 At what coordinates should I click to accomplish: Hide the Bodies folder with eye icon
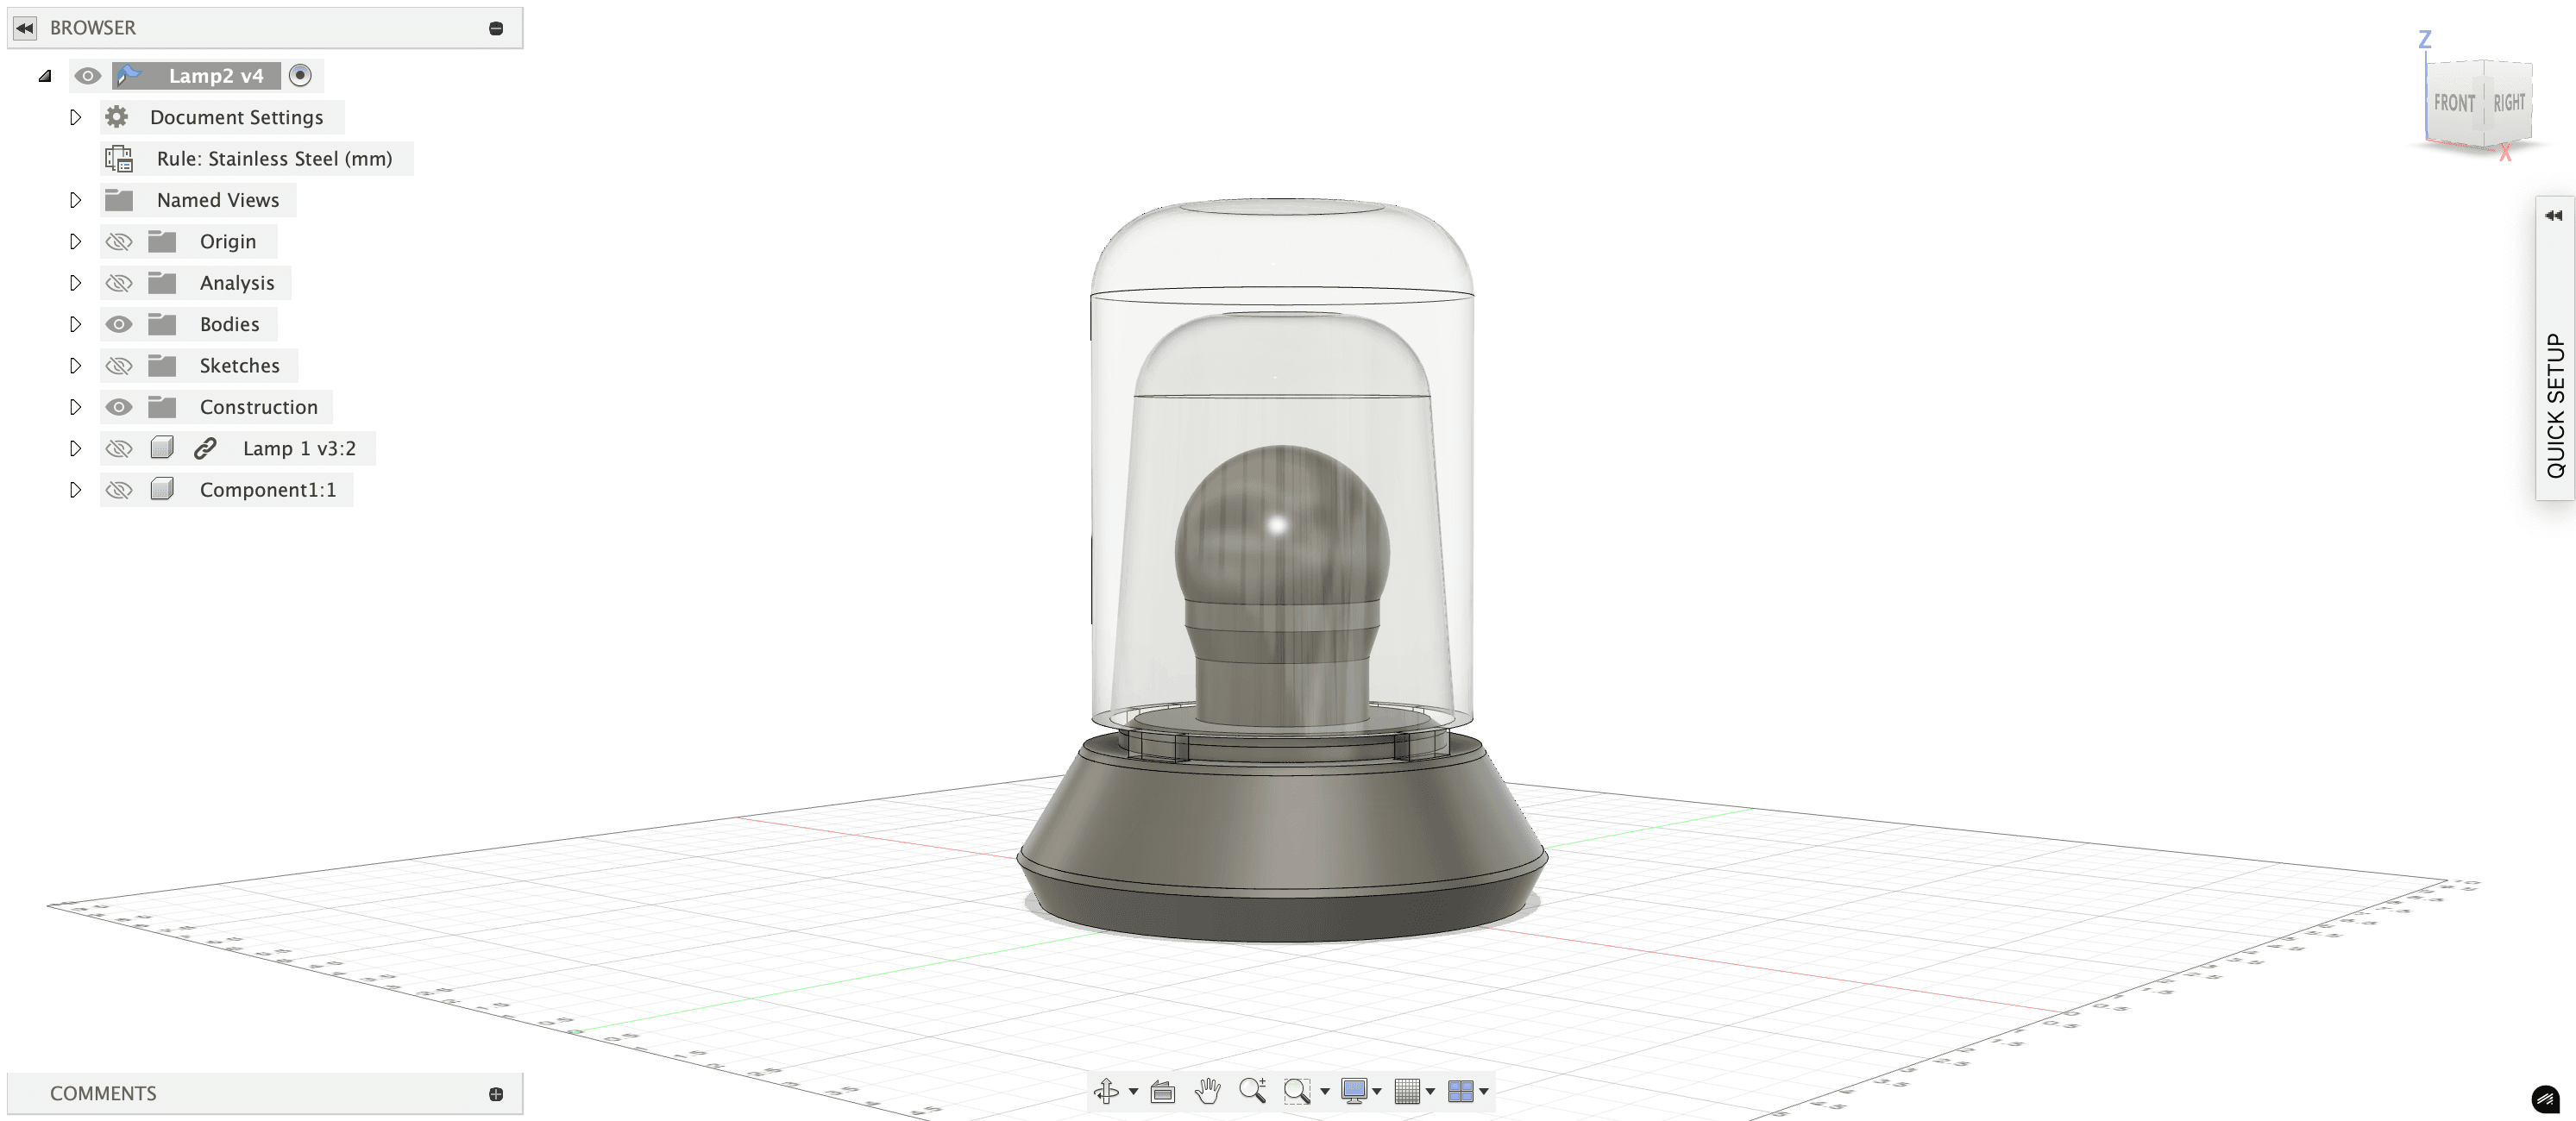[119, 323]
